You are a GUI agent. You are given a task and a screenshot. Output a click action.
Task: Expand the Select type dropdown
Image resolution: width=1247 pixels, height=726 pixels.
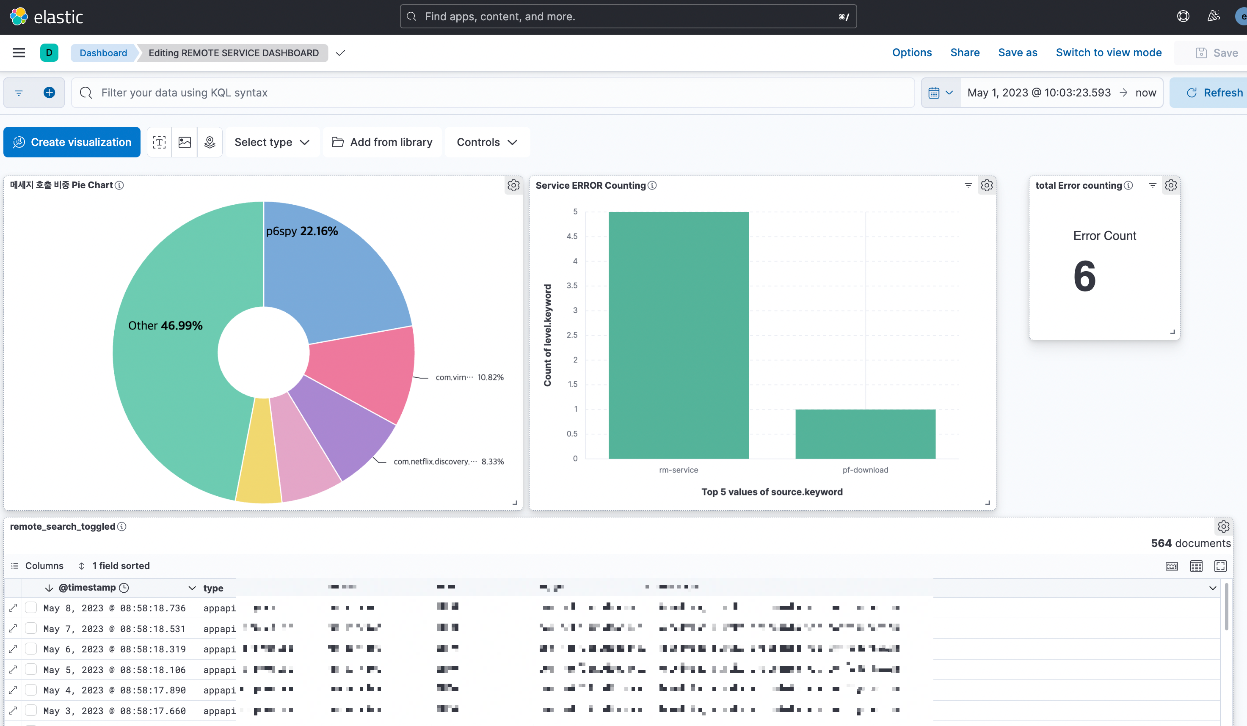pyautogui.click(x=272, y=143)
